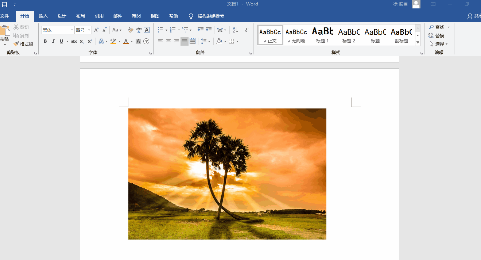Open the font size dropdown showing 四号
This screenshot has height=260, width=481.
click(x=89, y=30)
